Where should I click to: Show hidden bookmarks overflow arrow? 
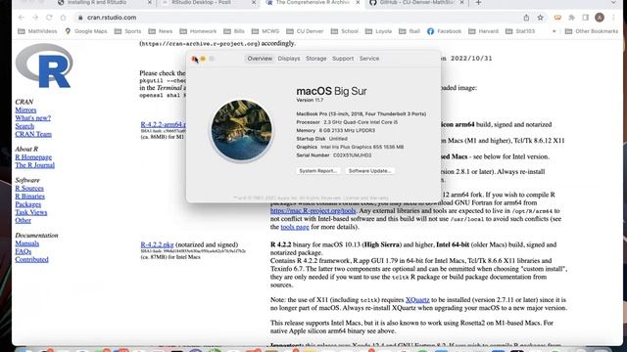point(555,31)
